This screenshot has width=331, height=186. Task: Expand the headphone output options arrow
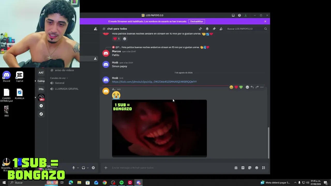[x=88, y=168]
